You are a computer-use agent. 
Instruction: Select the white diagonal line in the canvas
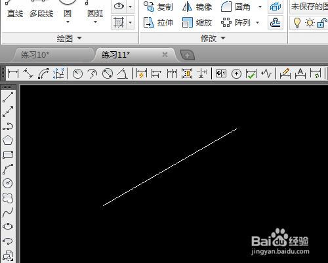point(170,167)
